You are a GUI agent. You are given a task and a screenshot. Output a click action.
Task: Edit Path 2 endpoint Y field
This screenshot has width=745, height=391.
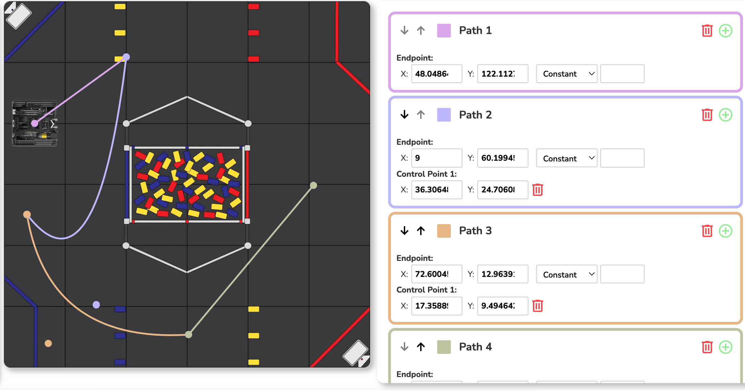[x=503, y=158]
